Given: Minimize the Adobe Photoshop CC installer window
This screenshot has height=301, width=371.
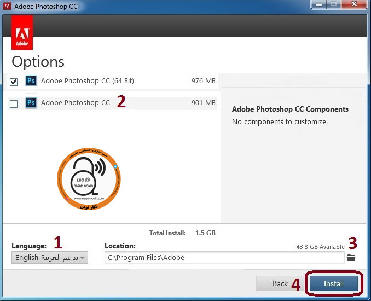Looking at the screenshot, I should [319, 4].
